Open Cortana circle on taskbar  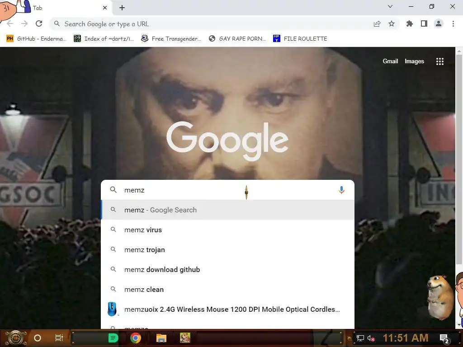click(x=38, y=338)
